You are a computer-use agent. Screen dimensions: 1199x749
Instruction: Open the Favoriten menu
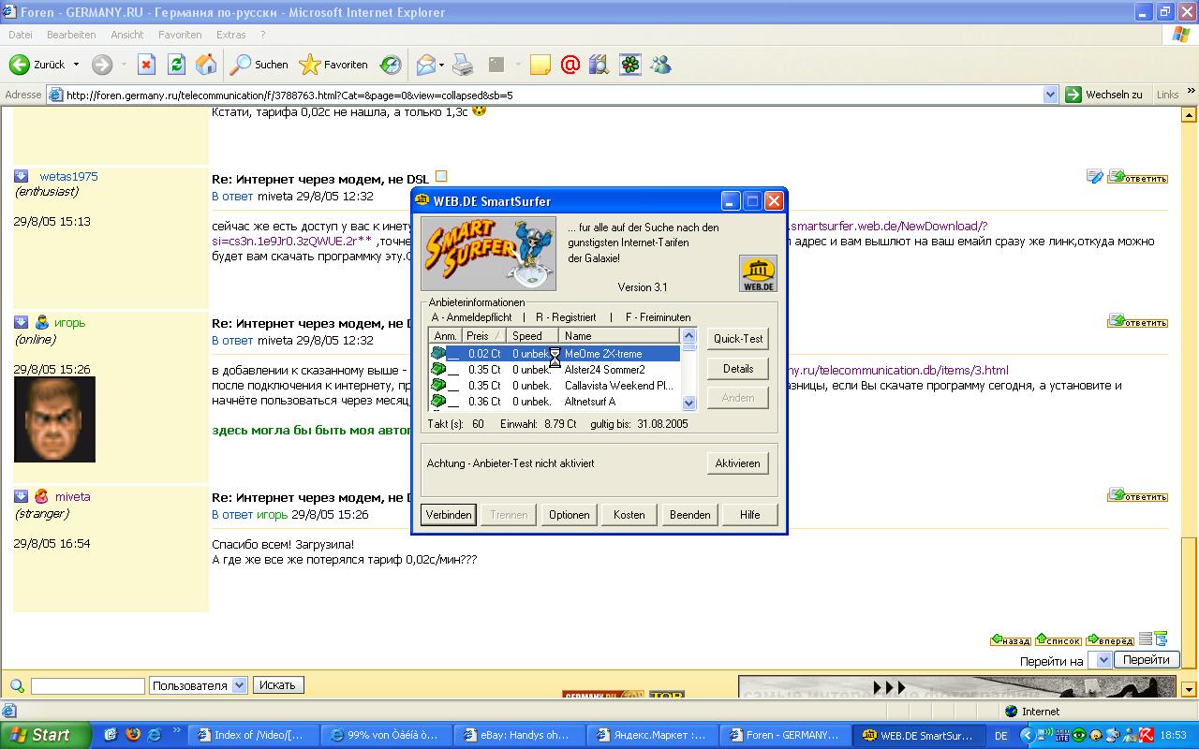click(180, 35)
